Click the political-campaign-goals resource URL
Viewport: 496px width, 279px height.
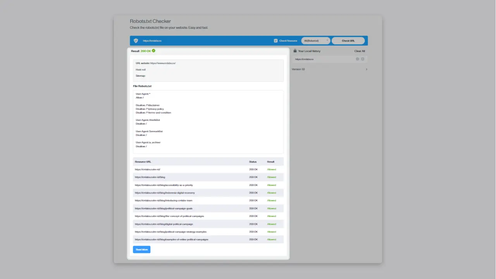pos(164,208)
